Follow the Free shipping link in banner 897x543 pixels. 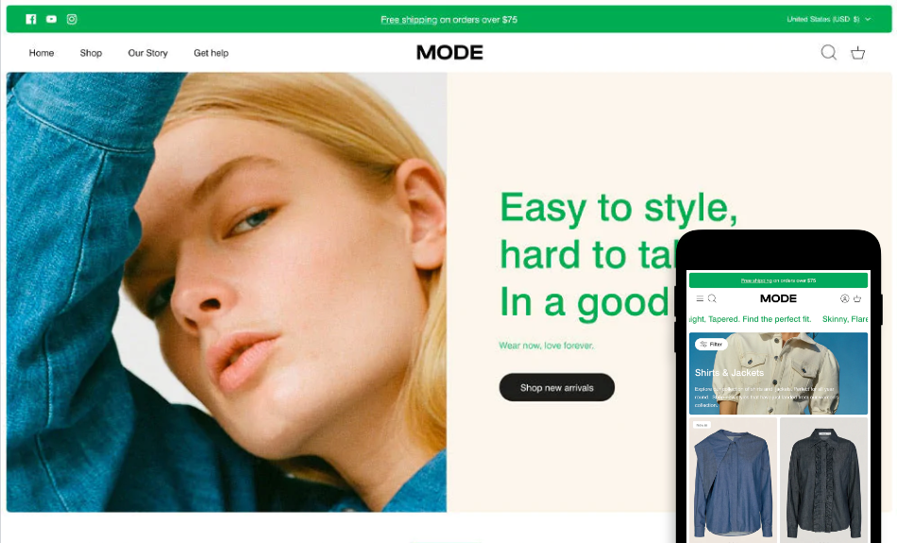[x=409, y=20]
